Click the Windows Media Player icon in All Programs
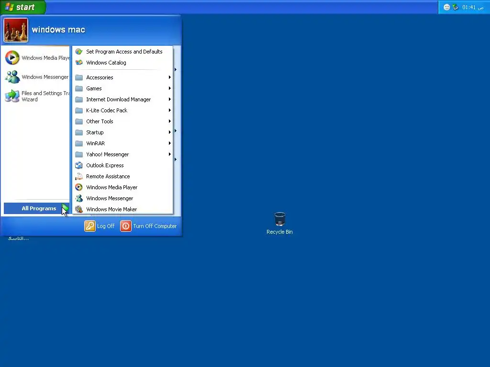This screenshot has height=367, width=490. click(79, 187)
